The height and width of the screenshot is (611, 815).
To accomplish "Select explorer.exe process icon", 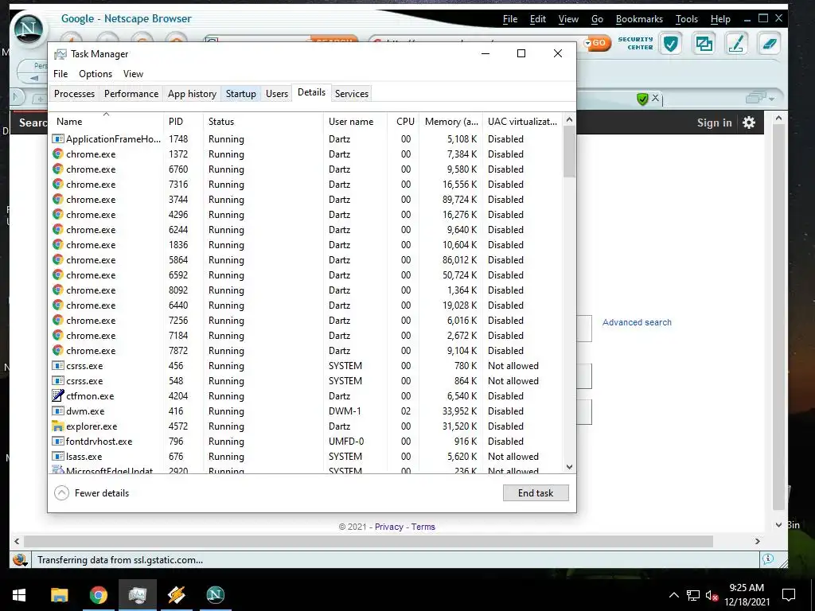I will [57, 426].
